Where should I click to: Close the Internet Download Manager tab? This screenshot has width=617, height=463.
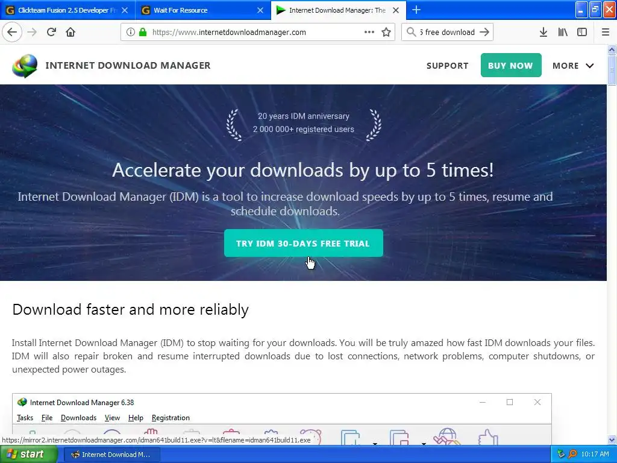[396, 10]
